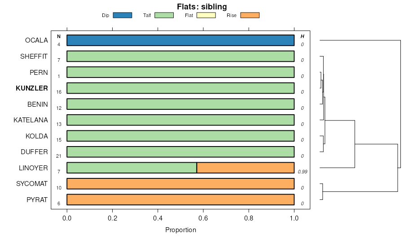Click the sample count 21 beside DUFFER
404x242 pixels.
point(59,156)
